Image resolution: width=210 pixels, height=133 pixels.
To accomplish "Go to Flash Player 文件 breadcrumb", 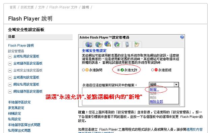I will [63, 7].
